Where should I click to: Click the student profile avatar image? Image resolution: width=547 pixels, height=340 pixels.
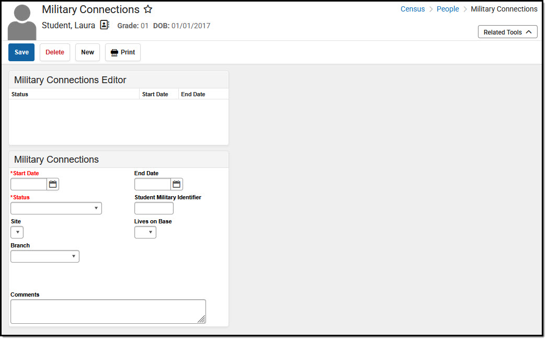[x=21, y=21]
